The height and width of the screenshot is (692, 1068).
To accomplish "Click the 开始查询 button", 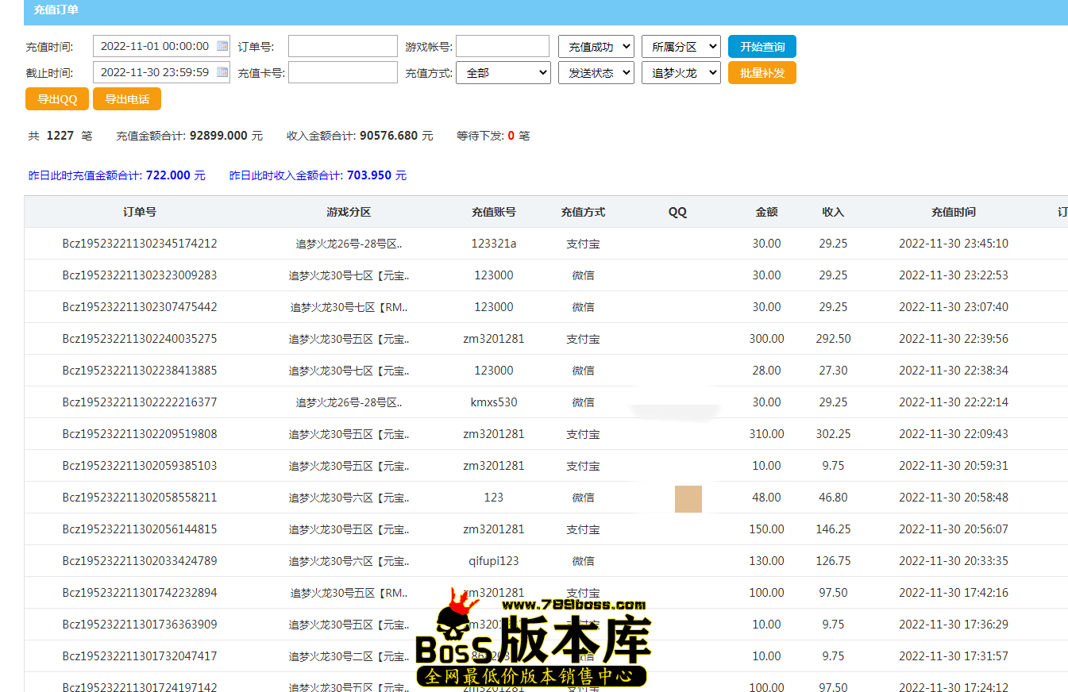I will pyautogui.click(x=761, y=47).
